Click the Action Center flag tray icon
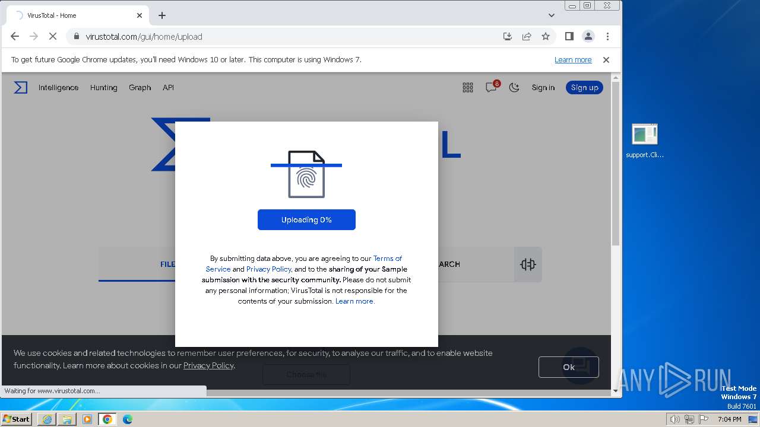This screenshot has width=760, height=427. tap(704, 419)
